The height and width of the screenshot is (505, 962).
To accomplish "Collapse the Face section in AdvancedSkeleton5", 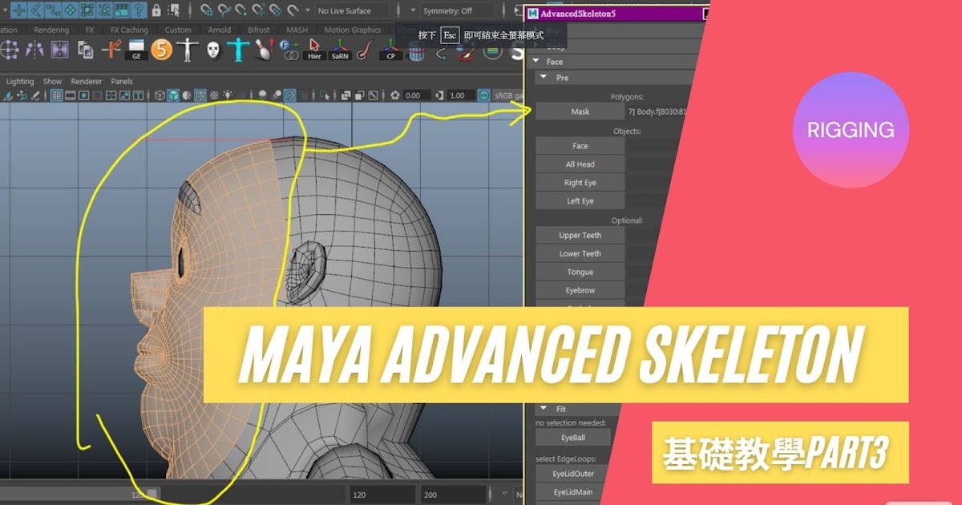I will 535,62.
